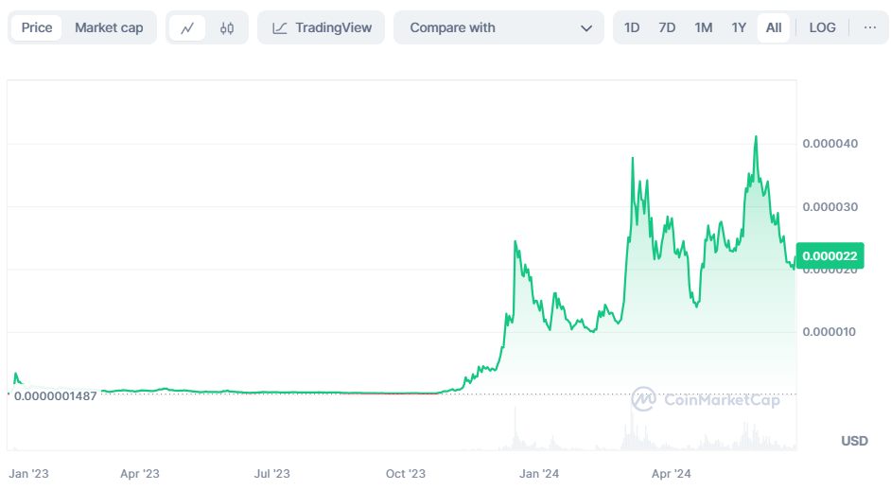Switch to candlestick chart icon
891x490 pixels.
(x=227, y=28)
